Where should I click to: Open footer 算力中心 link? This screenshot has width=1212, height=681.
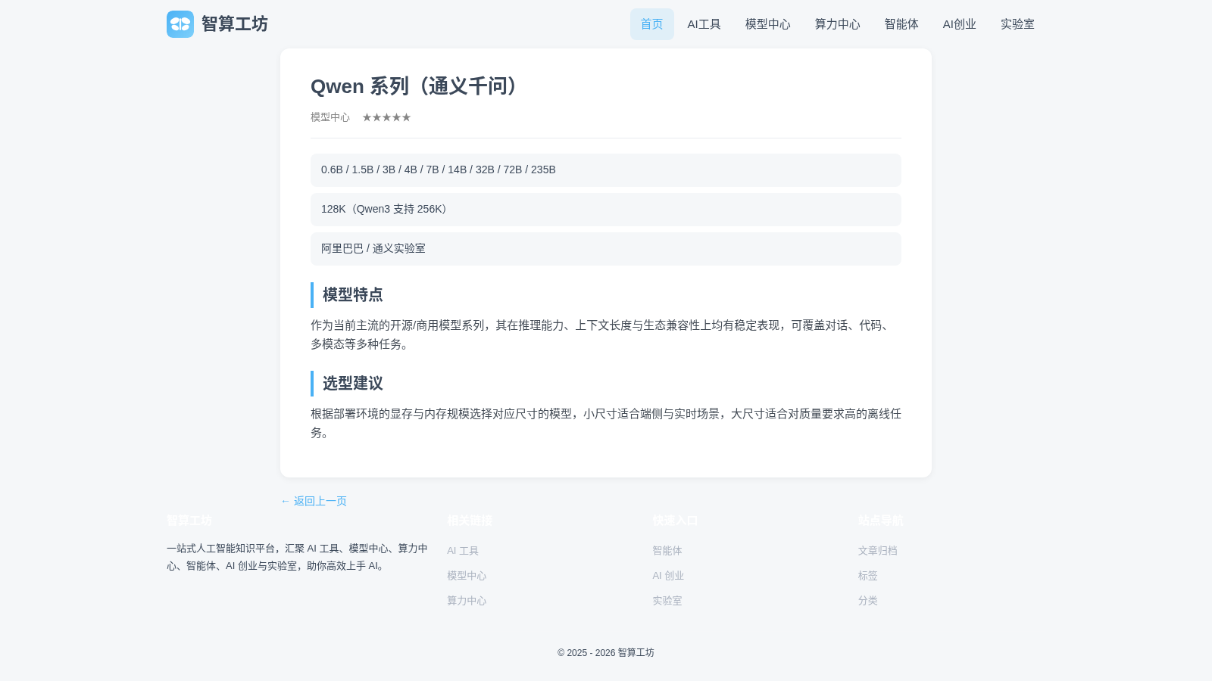467,601
